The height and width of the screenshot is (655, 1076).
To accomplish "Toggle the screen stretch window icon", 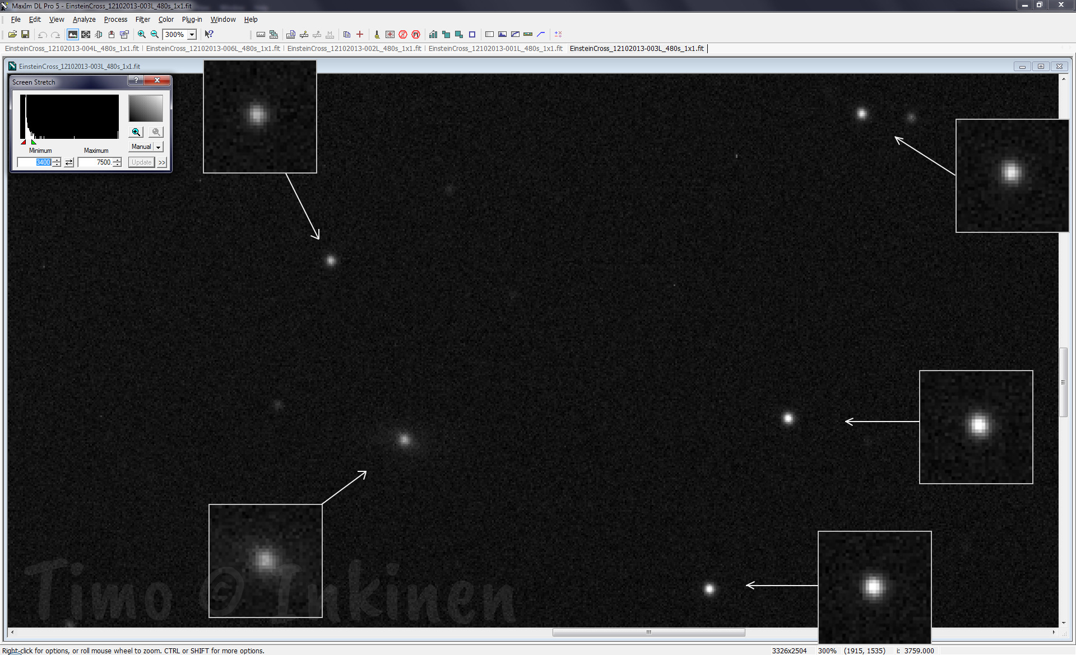I will click(73, 34).
